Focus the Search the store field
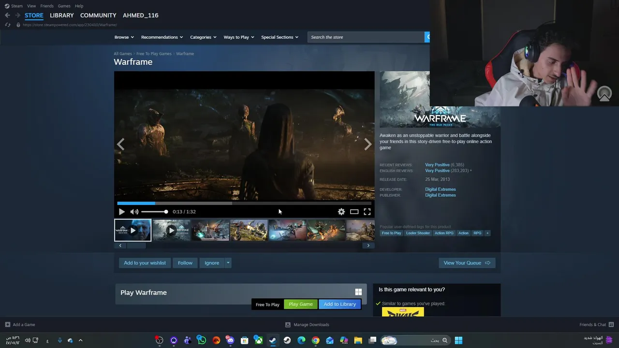The width and height of the screenshot is (619, 348). click(x=366, y=37)
